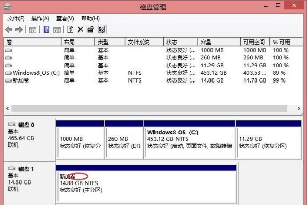Click the Delete X toolbar icon
This screenshot has height=205, width=308.
pyautogui.click(x=80, y=30)
